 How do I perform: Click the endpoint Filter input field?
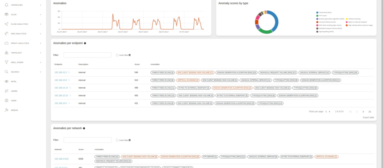coord(88,55)
